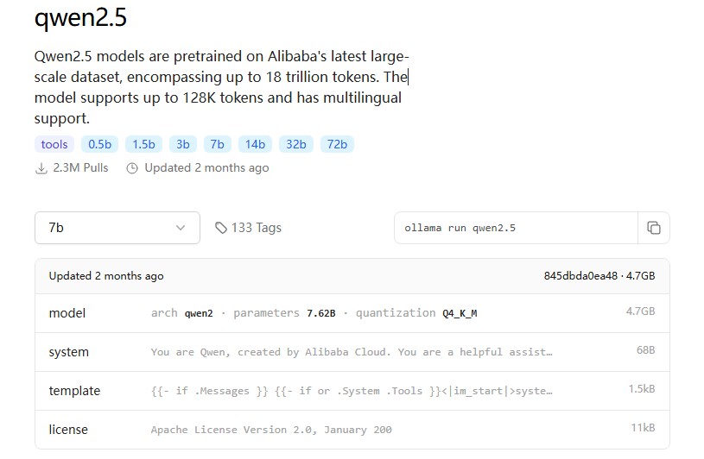The width and height of the screenshot is (704, 459).
Task: Click the tag icon beside 133 Tags
Action: [221, 228]
